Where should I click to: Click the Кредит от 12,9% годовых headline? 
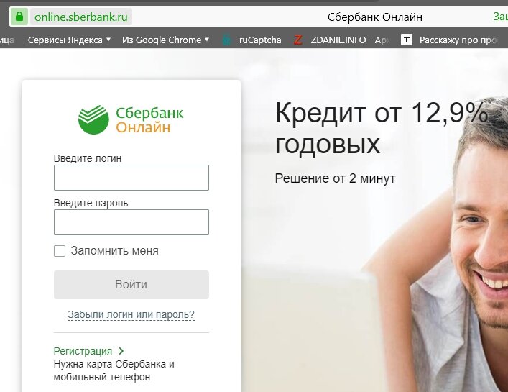pos(382,128)
